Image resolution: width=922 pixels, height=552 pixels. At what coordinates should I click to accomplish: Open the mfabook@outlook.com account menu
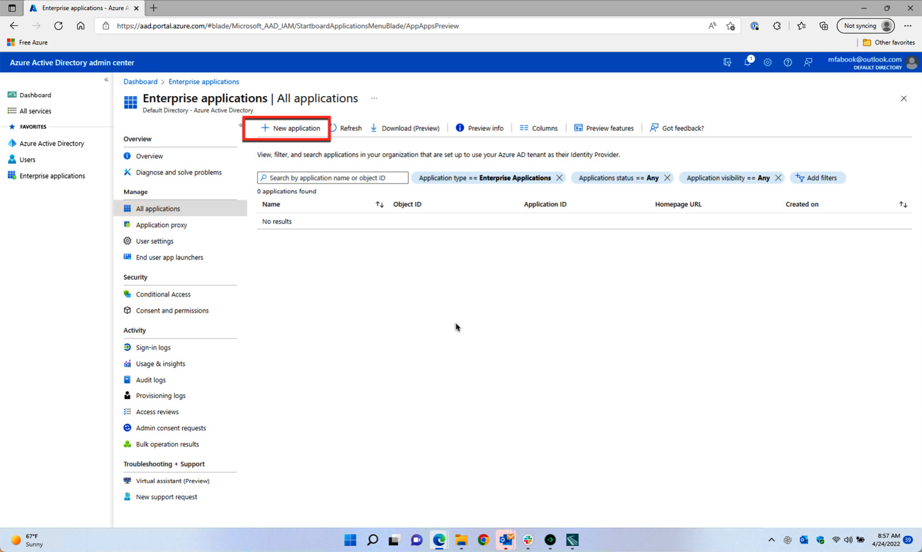(x=873, y=63)
